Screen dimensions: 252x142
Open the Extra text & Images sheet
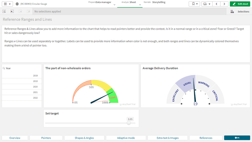point(168,138)
